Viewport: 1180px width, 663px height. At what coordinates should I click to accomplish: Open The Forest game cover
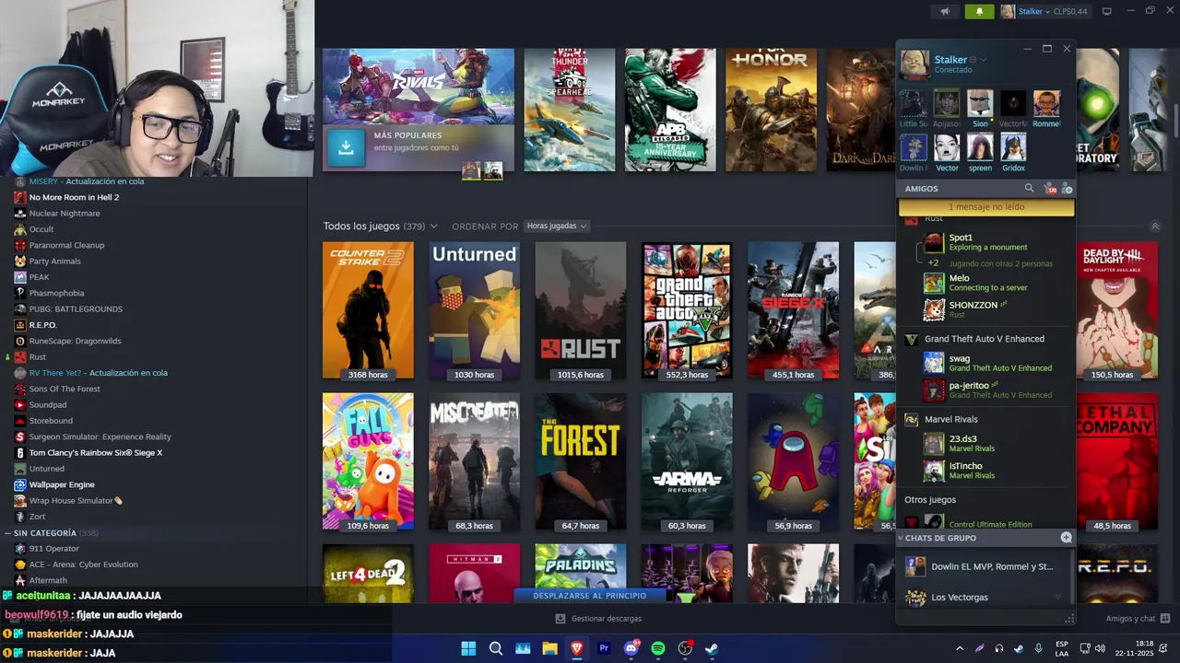click(581, 461)
